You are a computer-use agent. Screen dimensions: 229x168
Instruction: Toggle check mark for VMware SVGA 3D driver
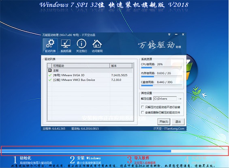pos(50,75)
